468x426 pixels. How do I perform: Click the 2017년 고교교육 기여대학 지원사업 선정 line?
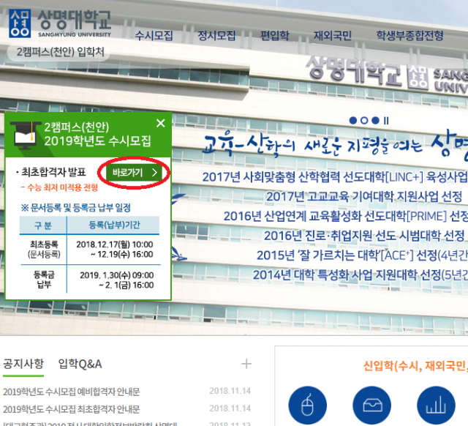(x=364, y=196)
